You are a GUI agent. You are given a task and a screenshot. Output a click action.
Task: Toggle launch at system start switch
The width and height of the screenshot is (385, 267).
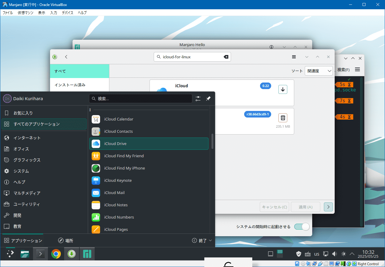pyautogui.click(x=302, y=227)
